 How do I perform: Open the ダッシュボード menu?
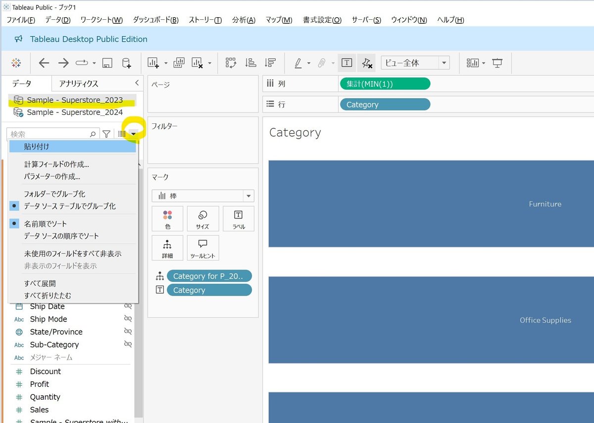pyautogui.click(x=156, y=20)
